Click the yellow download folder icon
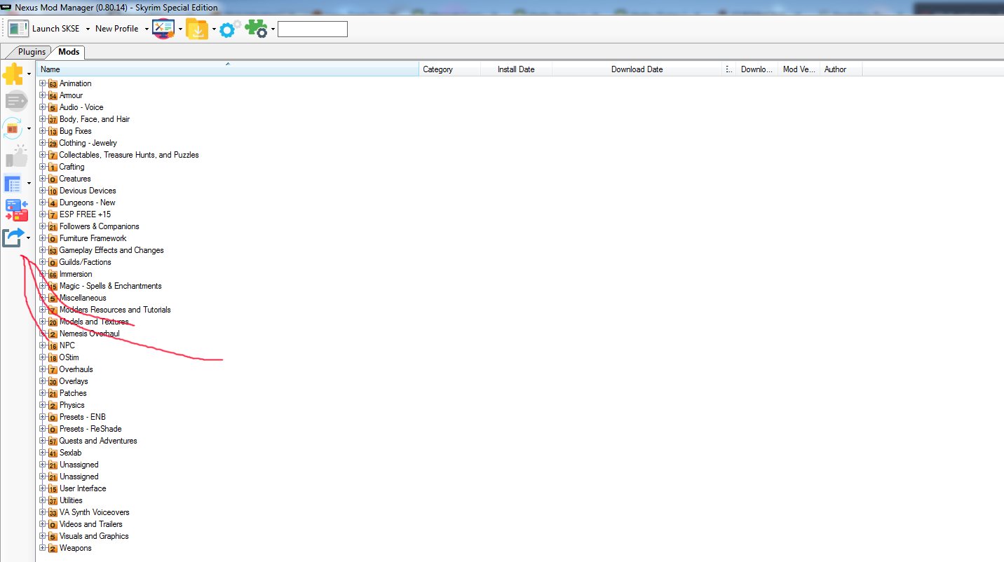Screen dimensions: 1004x562 [x=197, y=29]
